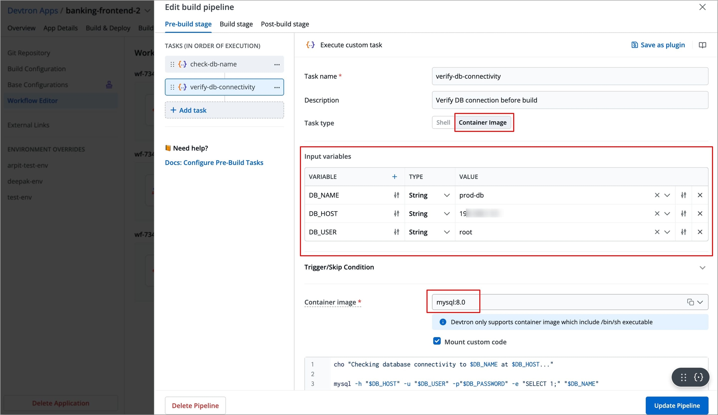Click Update Pipeline button
Image resolution: width=718 pixels, height=415 pixels.
(x=677, y=405)
